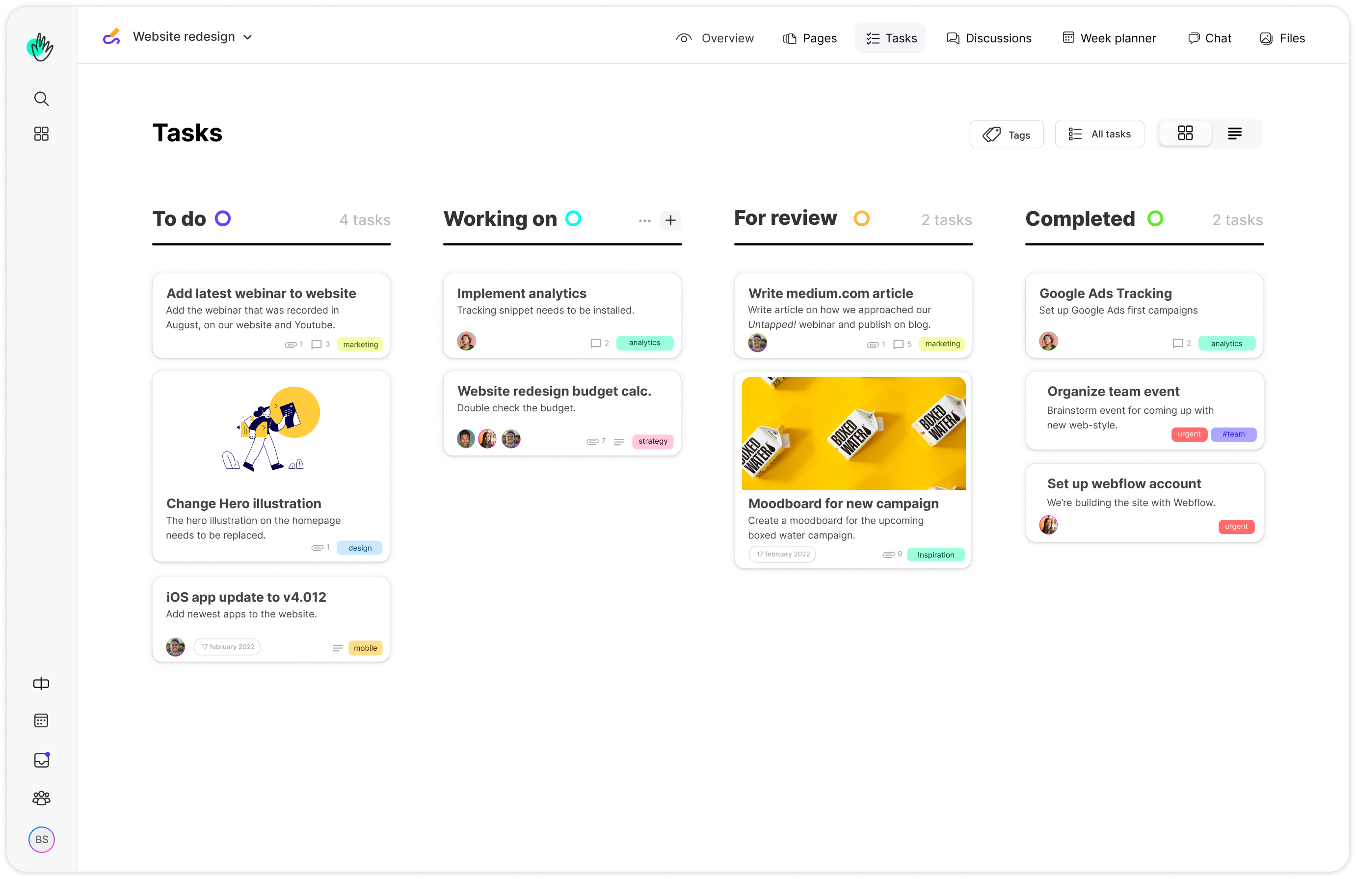Click the pink strategy tag
The width and height of the screenshot is (1356, 879).
pyautogui.click(x=652, y=442)
